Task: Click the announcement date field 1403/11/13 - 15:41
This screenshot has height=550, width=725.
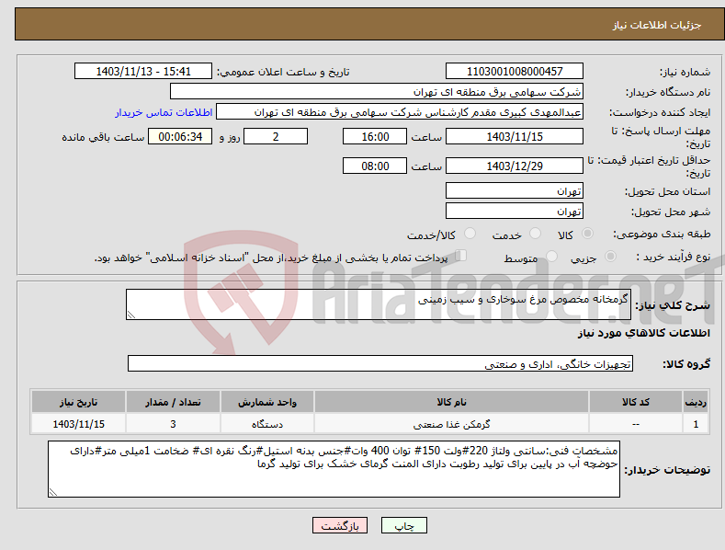Action: (142, 72)
